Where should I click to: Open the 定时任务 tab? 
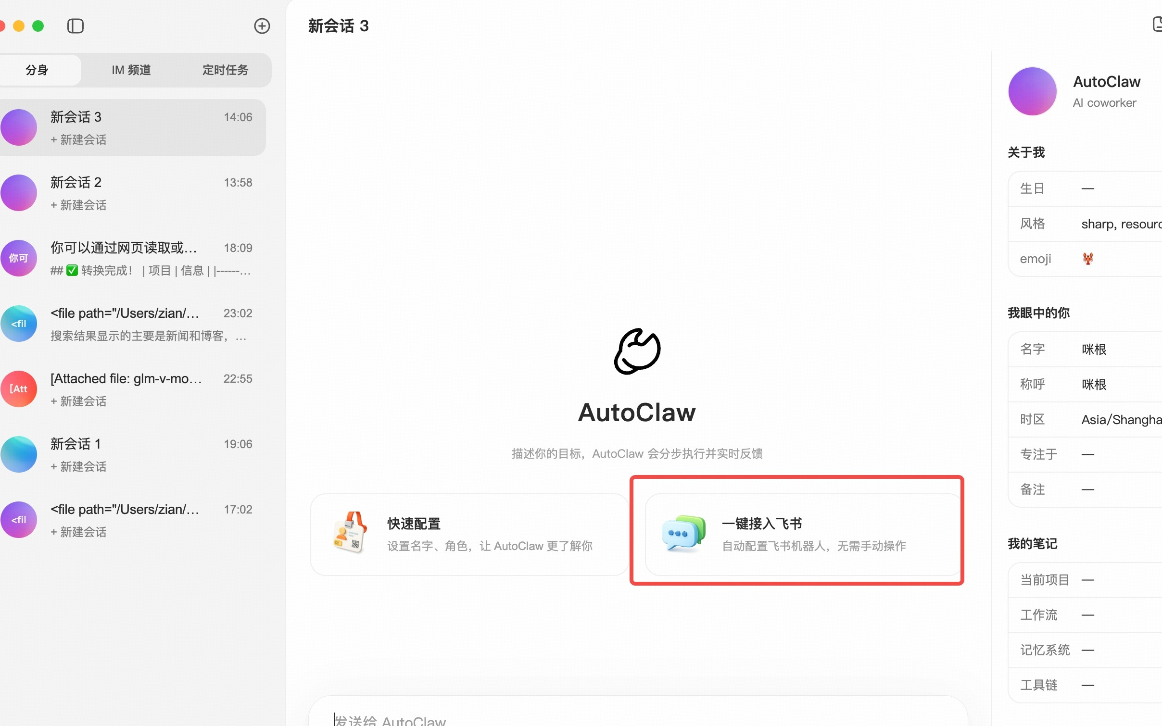pyautogui.click(x=225, y=70)
